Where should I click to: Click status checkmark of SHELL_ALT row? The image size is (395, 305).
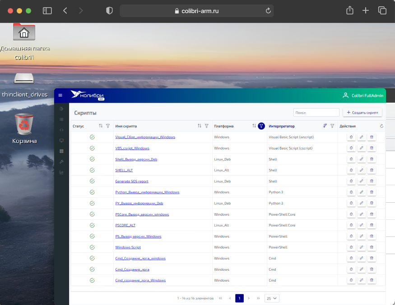[x=92, y=170]
